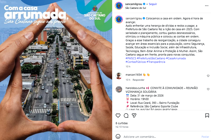Image resolution: width=211 pixels, height=140 pixels.
Task: Open the post image of São Caetano
Action: (x=56, y=70)
